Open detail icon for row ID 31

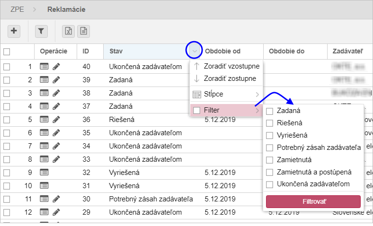pyautogui.click(x=44, y=186)
